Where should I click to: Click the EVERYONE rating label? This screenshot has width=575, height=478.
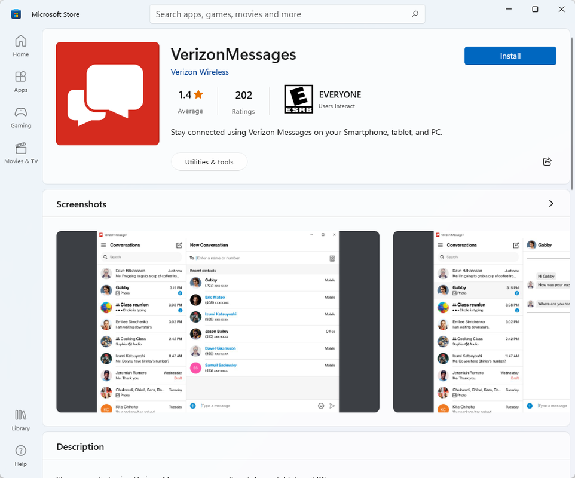pos(340,94)
